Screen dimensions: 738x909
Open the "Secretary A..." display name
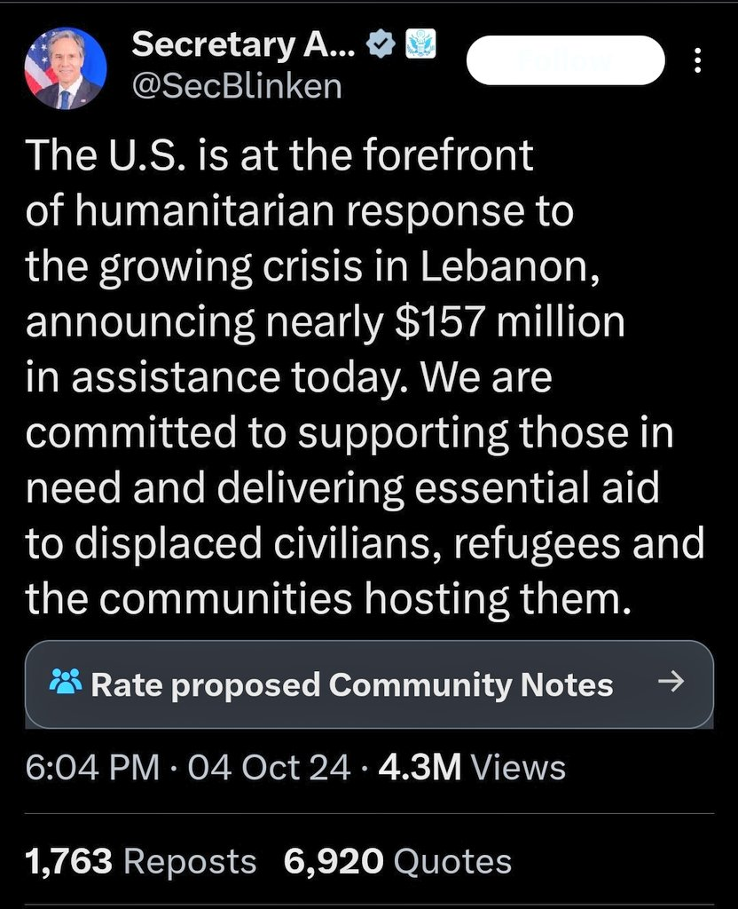[243, 44]
